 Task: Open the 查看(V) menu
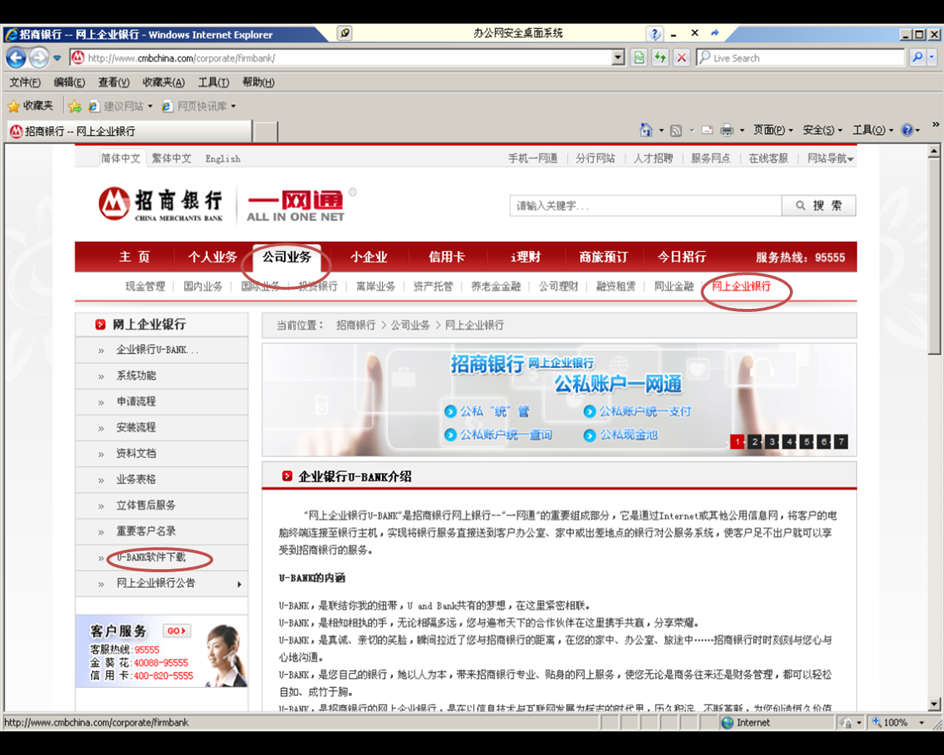pos(114,82)
